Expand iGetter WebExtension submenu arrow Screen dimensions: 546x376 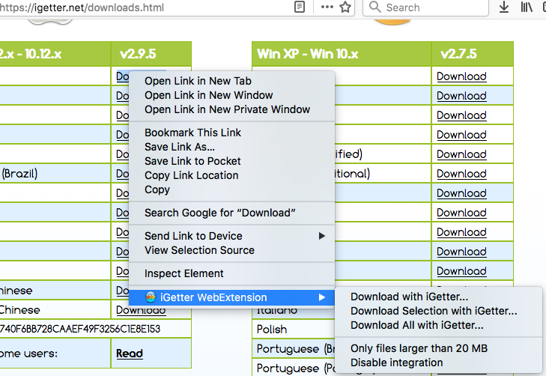322,297
